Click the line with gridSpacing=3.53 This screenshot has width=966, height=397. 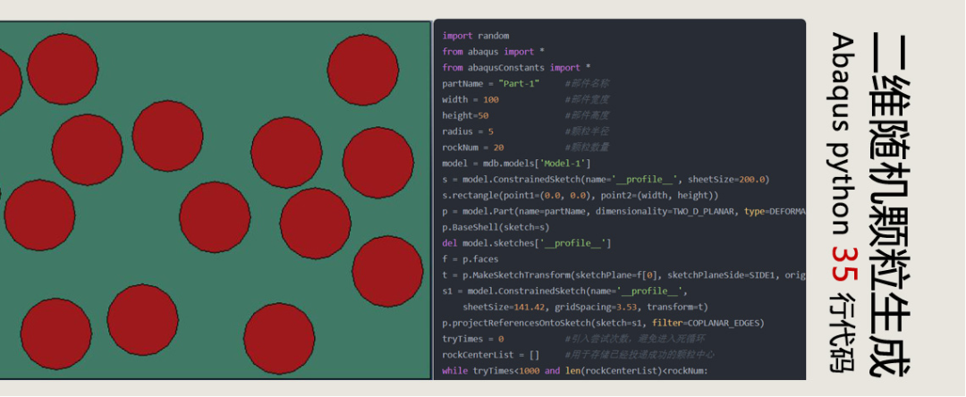(x=585, y=307)
